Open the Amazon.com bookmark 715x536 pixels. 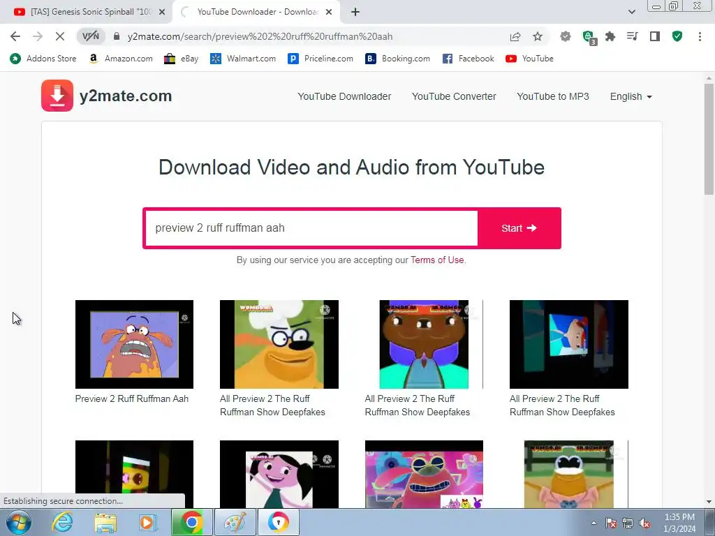(x=121, y=59)
